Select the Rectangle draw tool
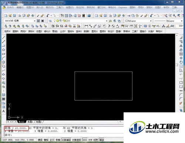 pyautogui.click(x=4, y=54)
